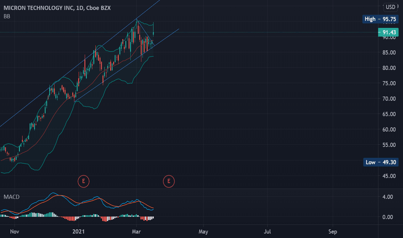Select the MACD indicator label
The width and height of the screenshot is (403, 238).
pos(12,197)
